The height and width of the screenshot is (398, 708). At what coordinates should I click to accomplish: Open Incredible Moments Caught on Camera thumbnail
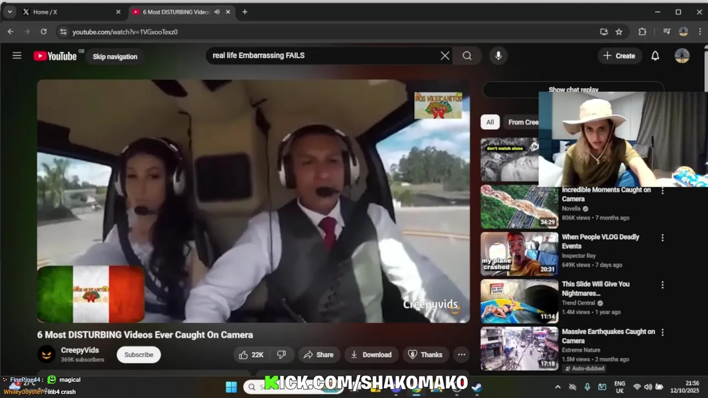[x=519, y=207]
